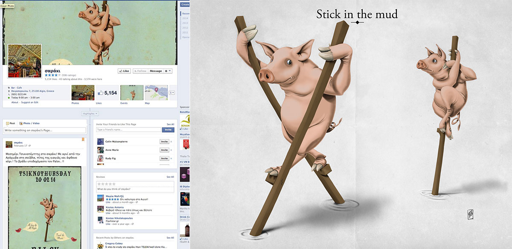Click the blue Invite button
Viewport: 512px width, 249px height.
click(168, 130)
